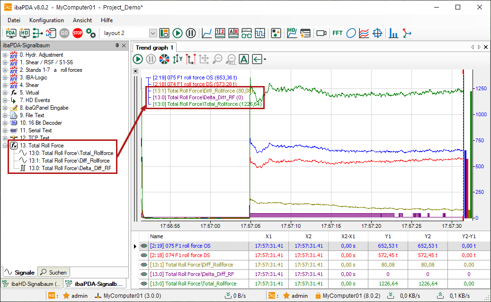The image size is (491, 302).
Task: Hide the Total_Rollforce signal via eye icon
Action: pyautogui.click(x=144, y=284)
